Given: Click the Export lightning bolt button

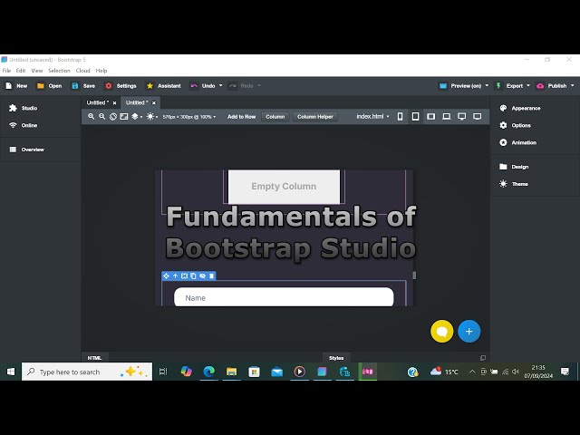Looking at the screenshot, I should [509, 86].
